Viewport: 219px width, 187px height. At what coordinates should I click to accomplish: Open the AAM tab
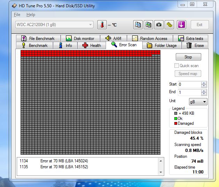pyautogui.click(x=113, y=39)
